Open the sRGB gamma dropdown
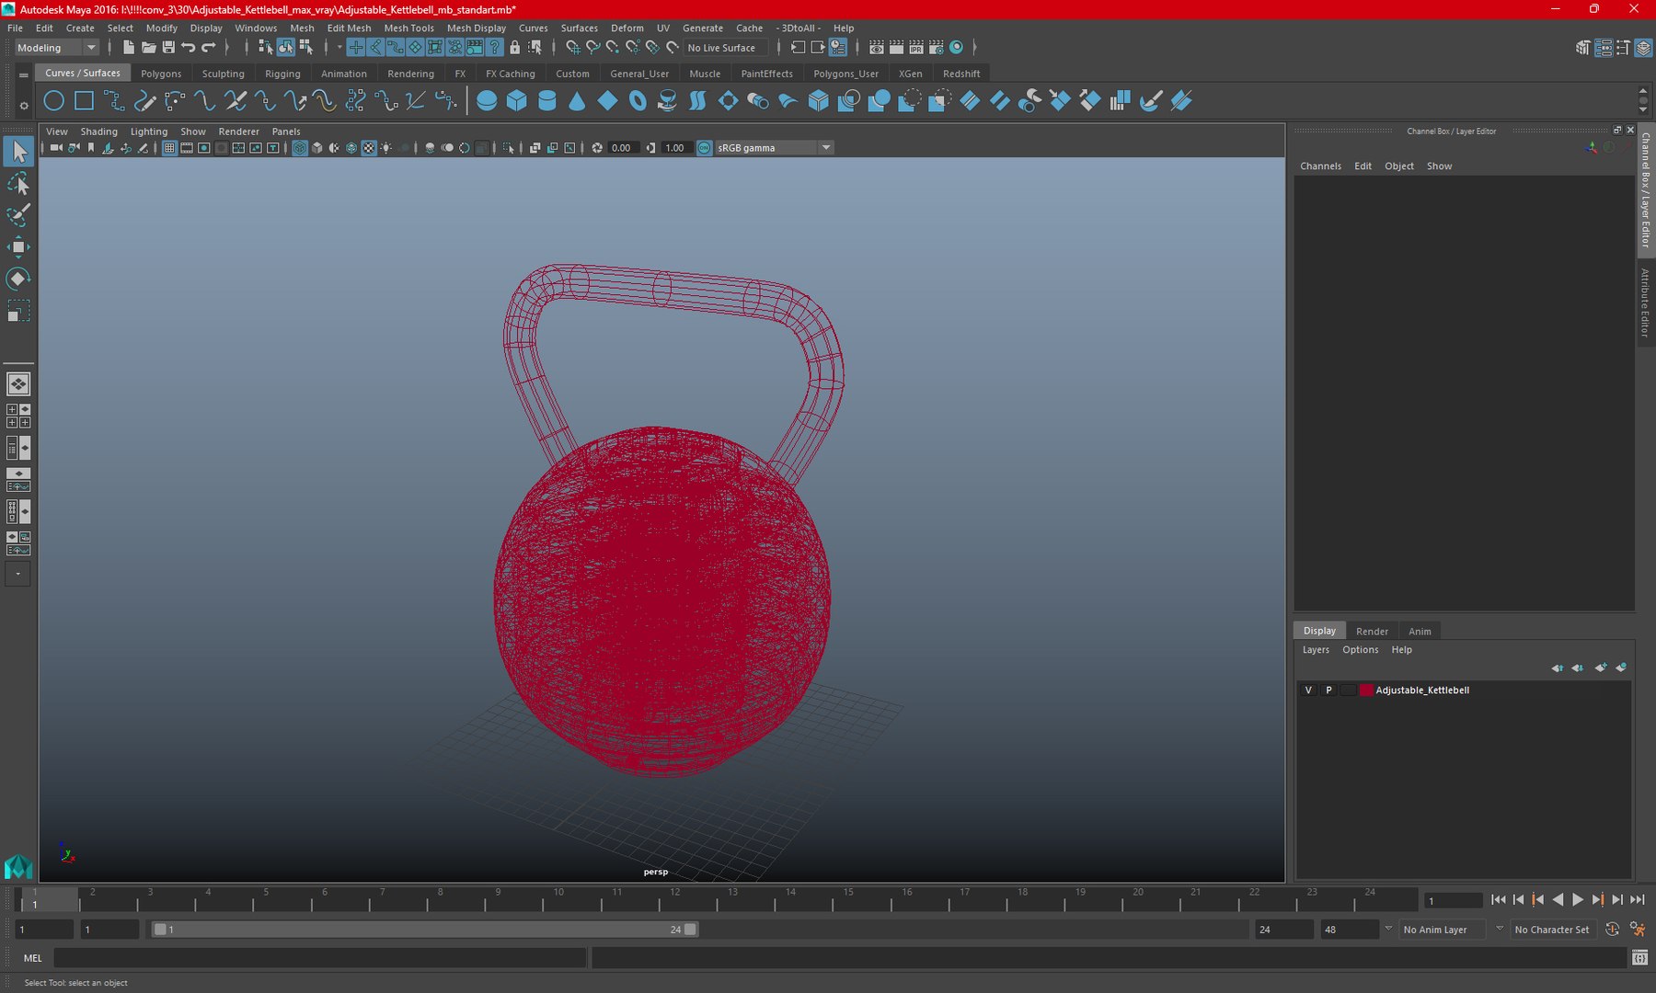This screenshot has width=1656, height=993. coord(775,148)
